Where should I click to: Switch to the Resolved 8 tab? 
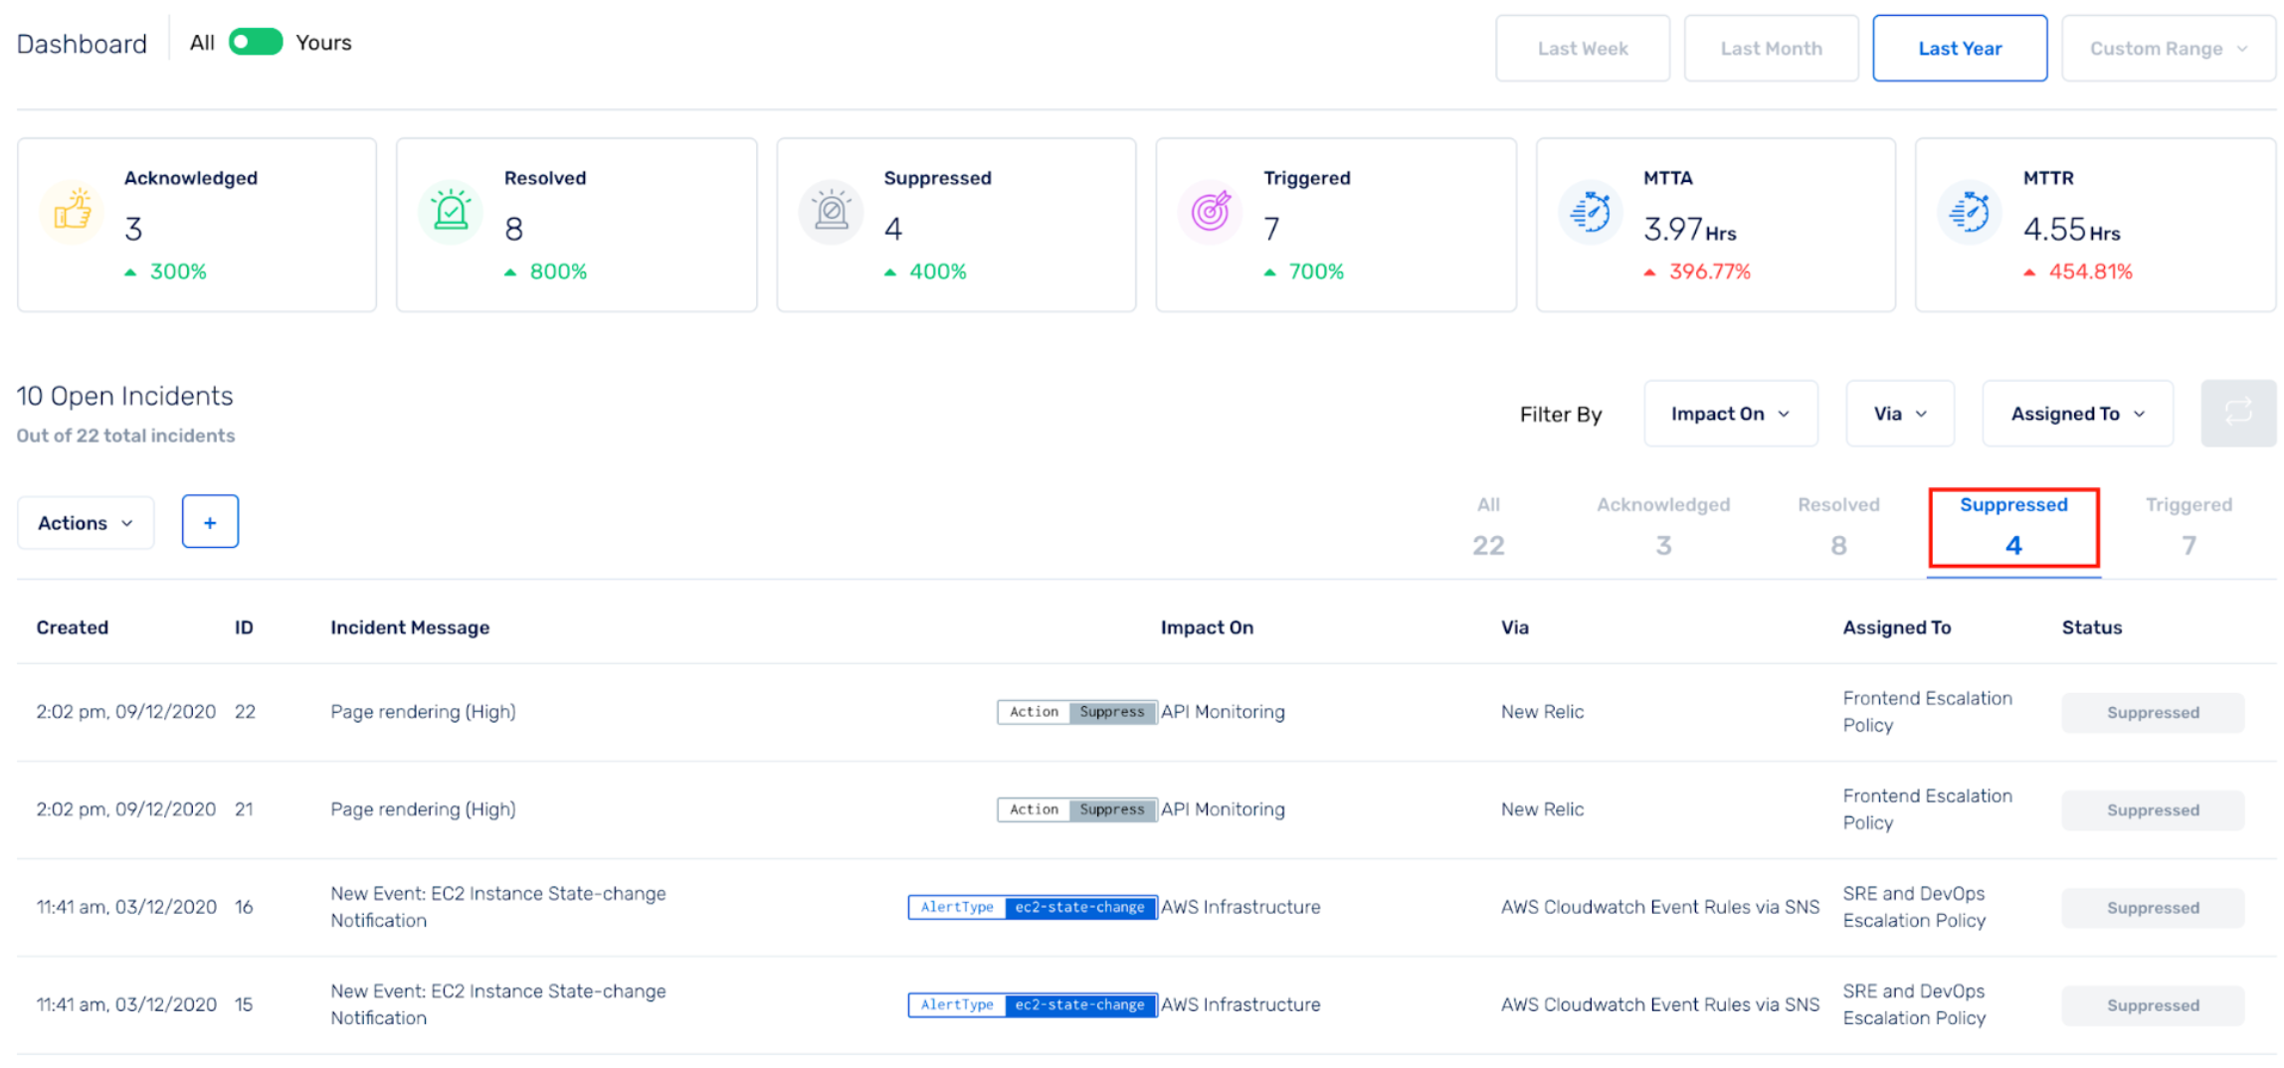(x=1838, y=527)
